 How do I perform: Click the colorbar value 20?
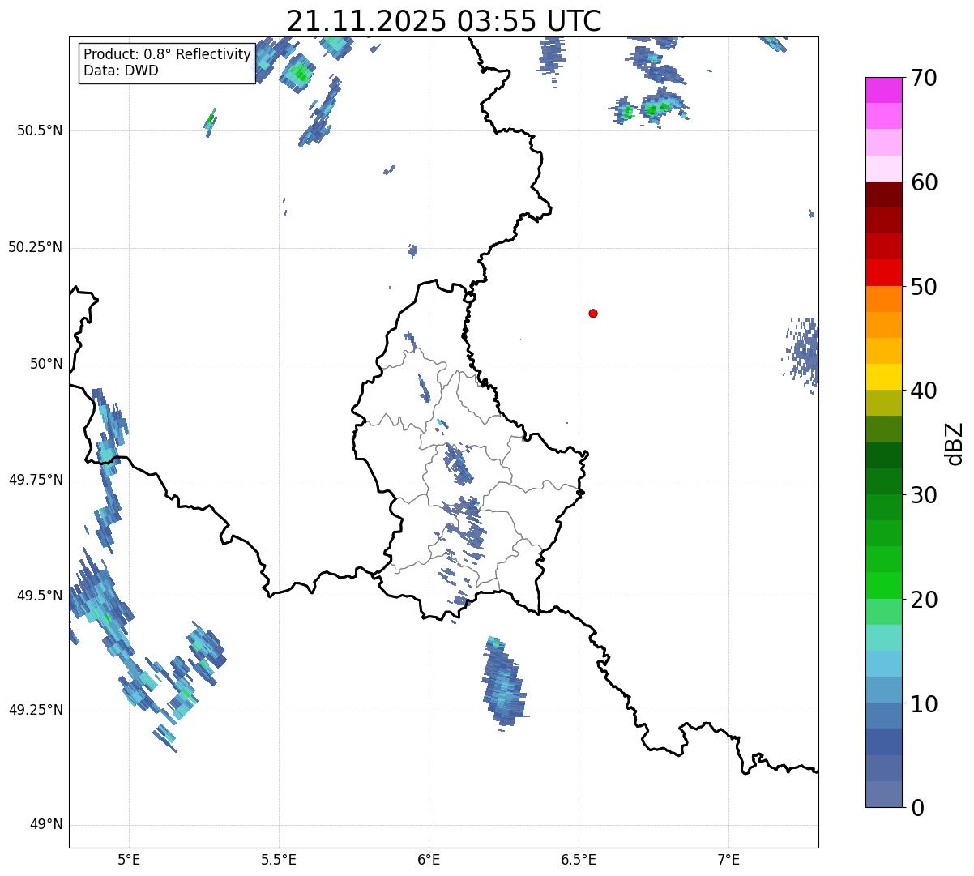coord(925,600)
